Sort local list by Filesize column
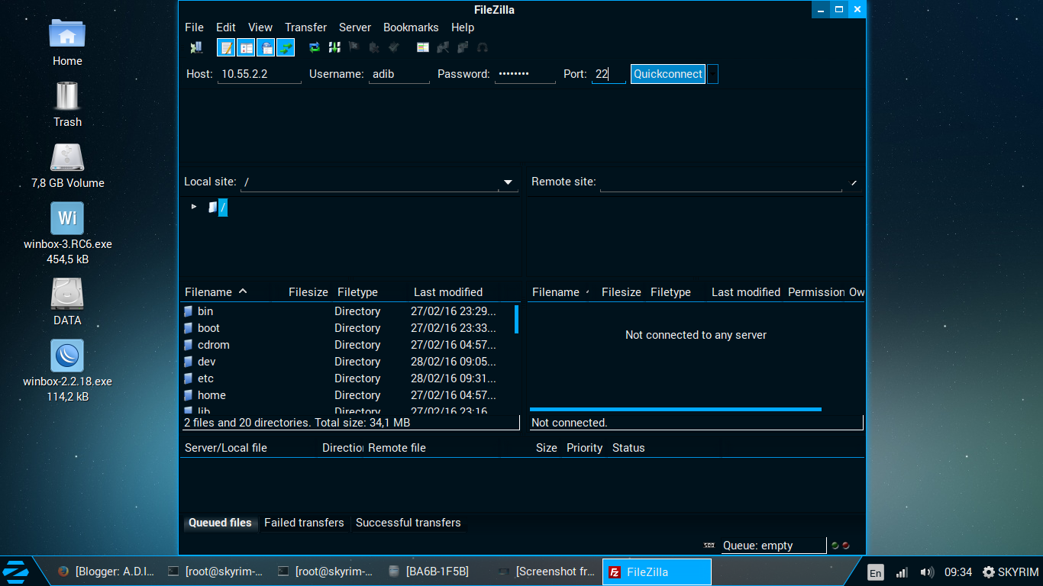The height and width of the screenshot is (586, 1043). click(308, 292)
